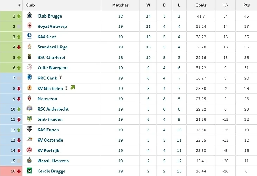Click the Cercle Brugge green crest

click(30, 171)
